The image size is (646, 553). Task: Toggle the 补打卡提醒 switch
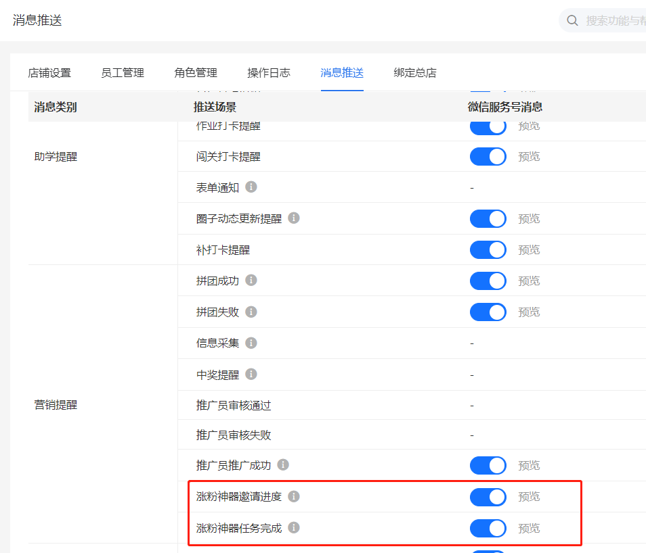(488, 249)
